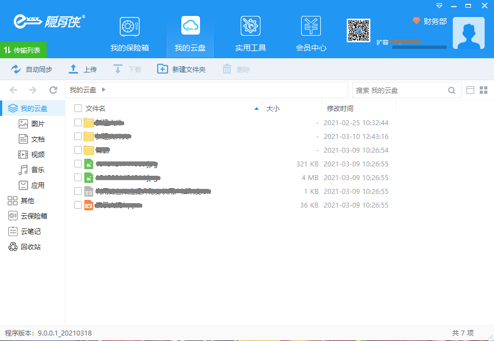Switch to list view layout icon
Viewport: 494px width, 341px height.
(470, 90)
